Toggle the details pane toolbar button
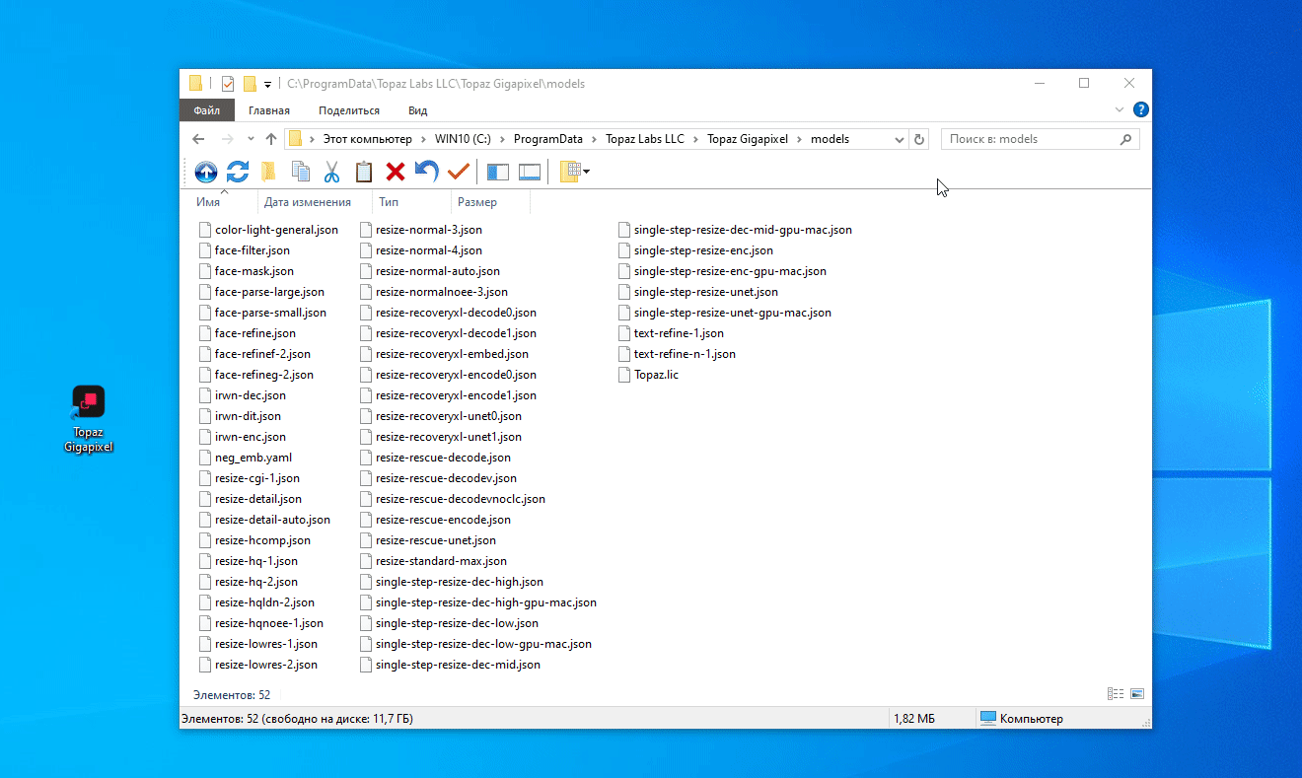 pyautogui.click(x=530, y=172)
